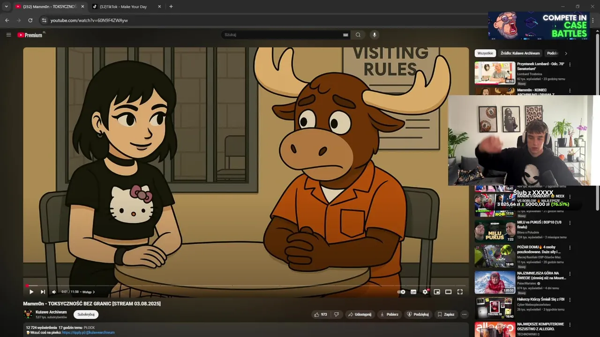Play the video
This screenshot has width=600, height=337.
point(31,292)
